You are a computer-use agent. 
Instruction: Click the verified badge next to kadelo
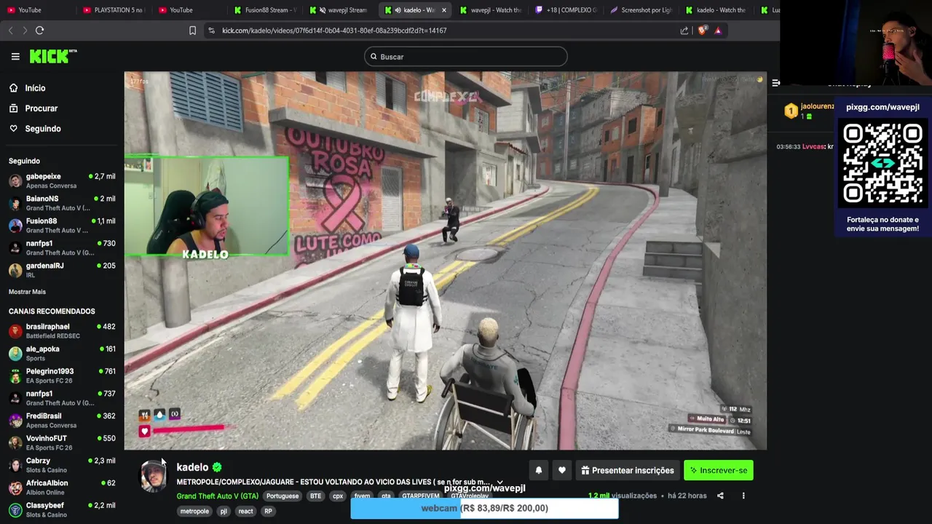pyautogui.click(x=217, y=467)
